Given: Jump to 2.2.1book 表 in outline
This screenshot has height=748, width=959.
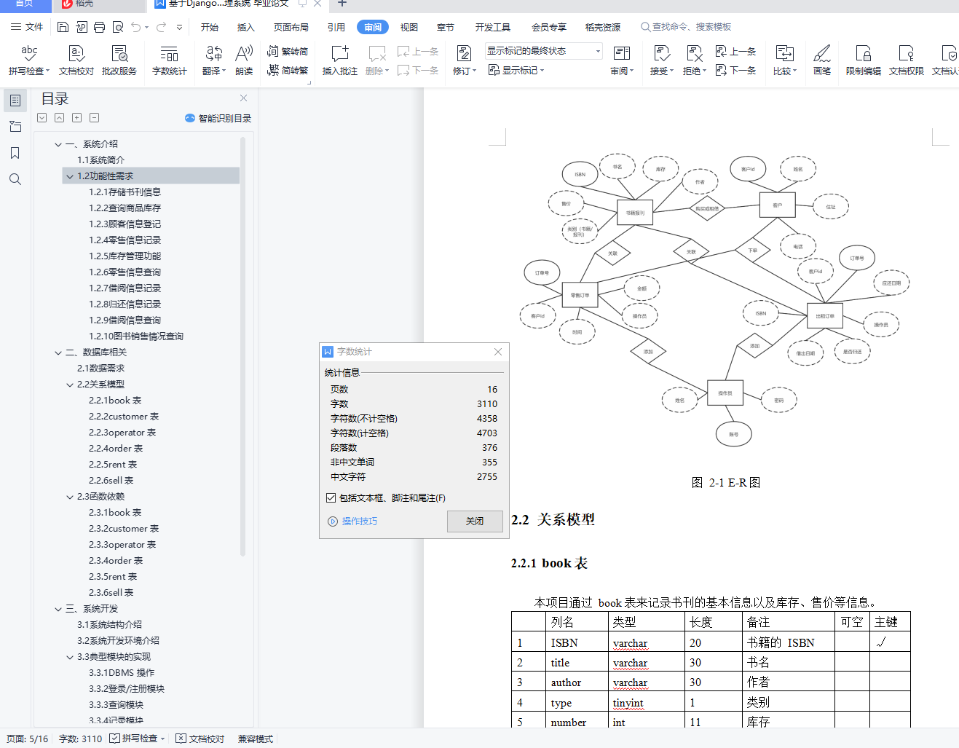Looking at the screenshot, I should point(115,401).
